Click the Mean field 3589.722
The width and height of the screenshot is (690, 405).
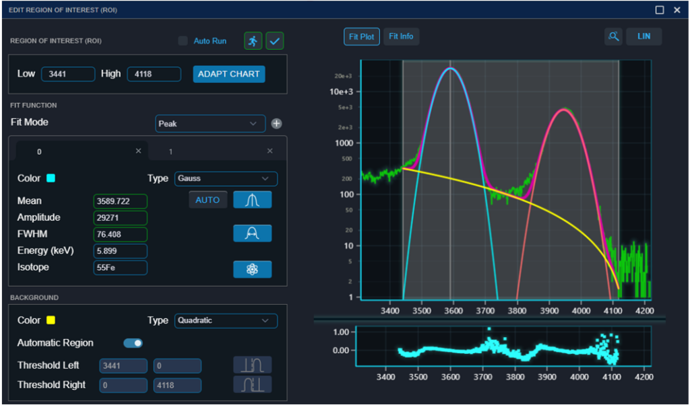coord(121,201)
